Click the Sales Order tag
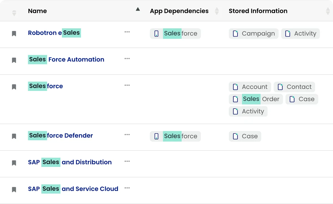The image size is (333, 204). (256, 99)
